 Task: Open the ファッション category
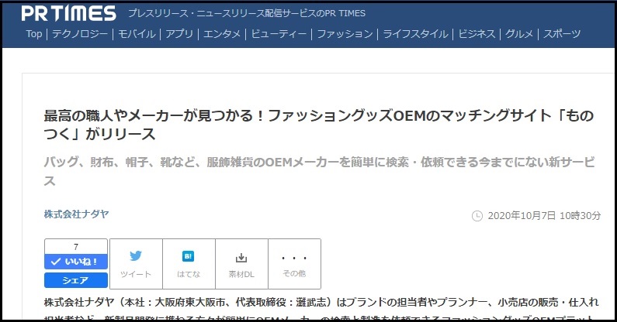(345, 34)
